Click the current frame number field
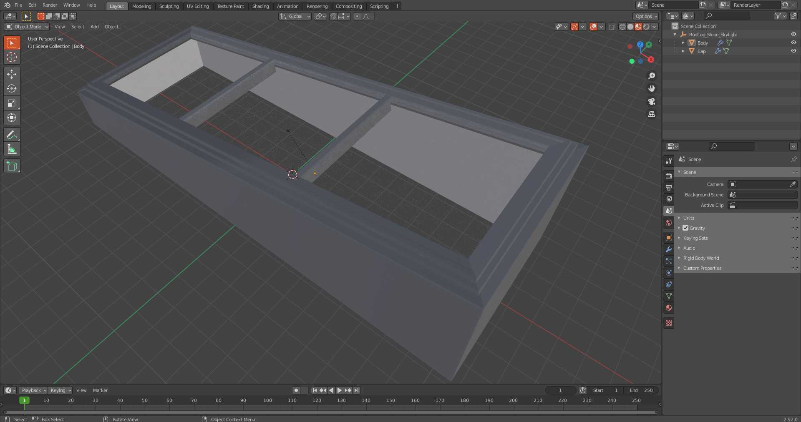Image resolution: width=801 pixels, height=422 pixels. pos(560,390)
